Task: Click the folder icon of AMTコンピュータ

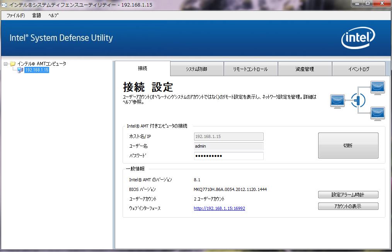Action: pyautogui.click(x=13, y=64)
